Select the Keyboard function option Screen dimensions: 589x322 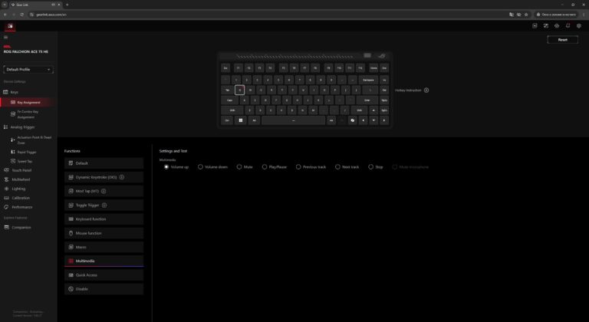(x=104, y=219)
